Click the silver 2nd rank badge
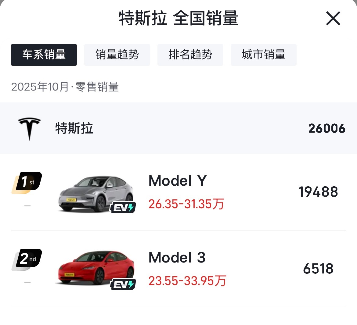Viewport: 357px width, 325px height. (x=27, y=259)
